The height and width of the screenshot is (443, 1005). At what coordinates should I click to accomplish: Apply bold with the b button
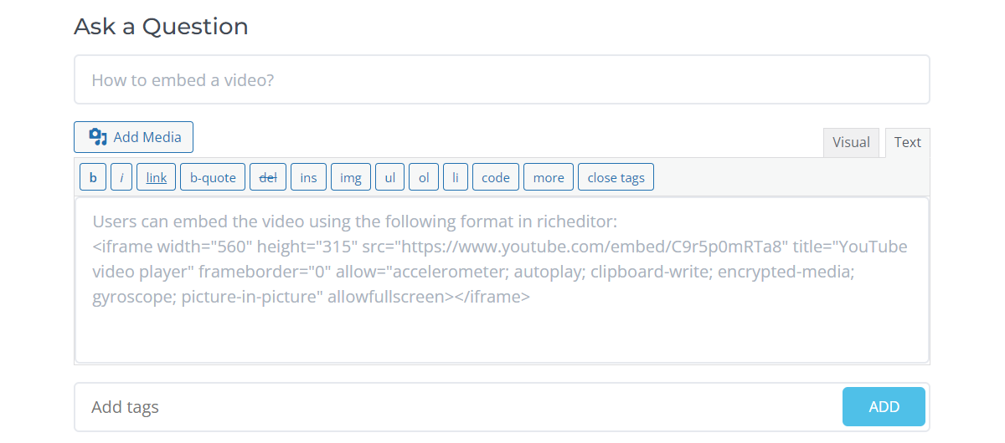coord(93,177)
